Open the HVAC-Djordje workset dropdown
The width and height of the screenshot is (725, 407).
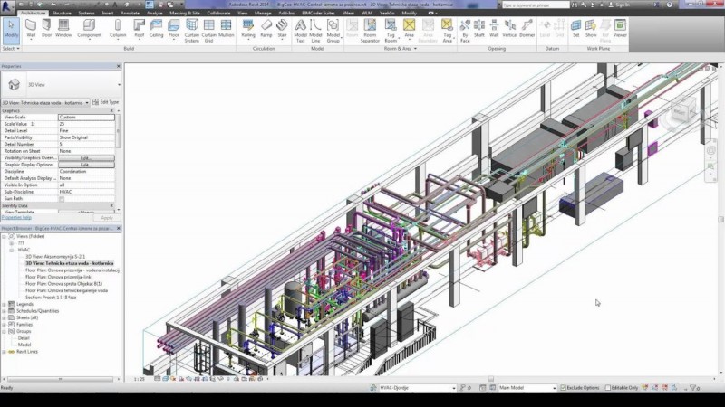coord(454,388)
